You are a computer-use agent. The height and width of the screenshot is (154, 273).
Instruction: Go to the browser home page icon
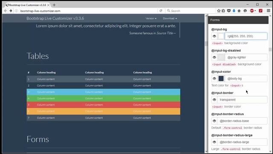239,11
